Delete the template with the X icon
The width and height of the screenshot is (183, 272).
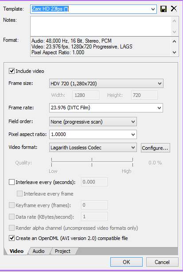point(174,9)
